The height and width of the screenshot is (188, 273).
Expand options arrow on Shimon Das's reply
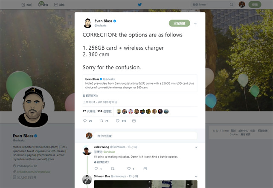pos(196,176)
